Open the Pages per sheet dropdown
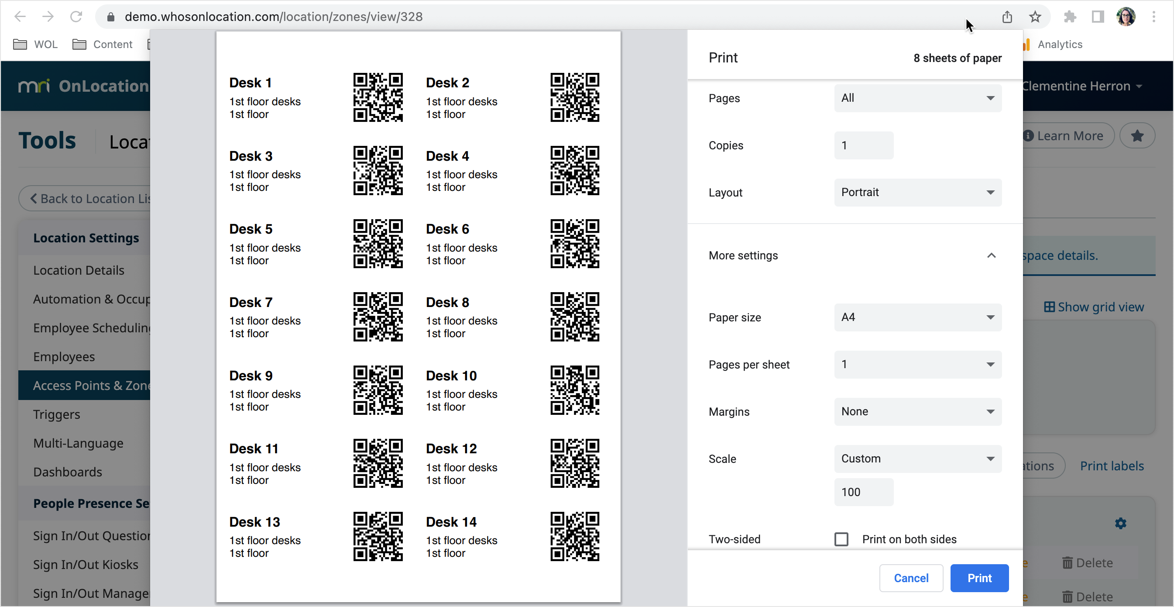Screen dimensions: 1174x607 point(918,364)
